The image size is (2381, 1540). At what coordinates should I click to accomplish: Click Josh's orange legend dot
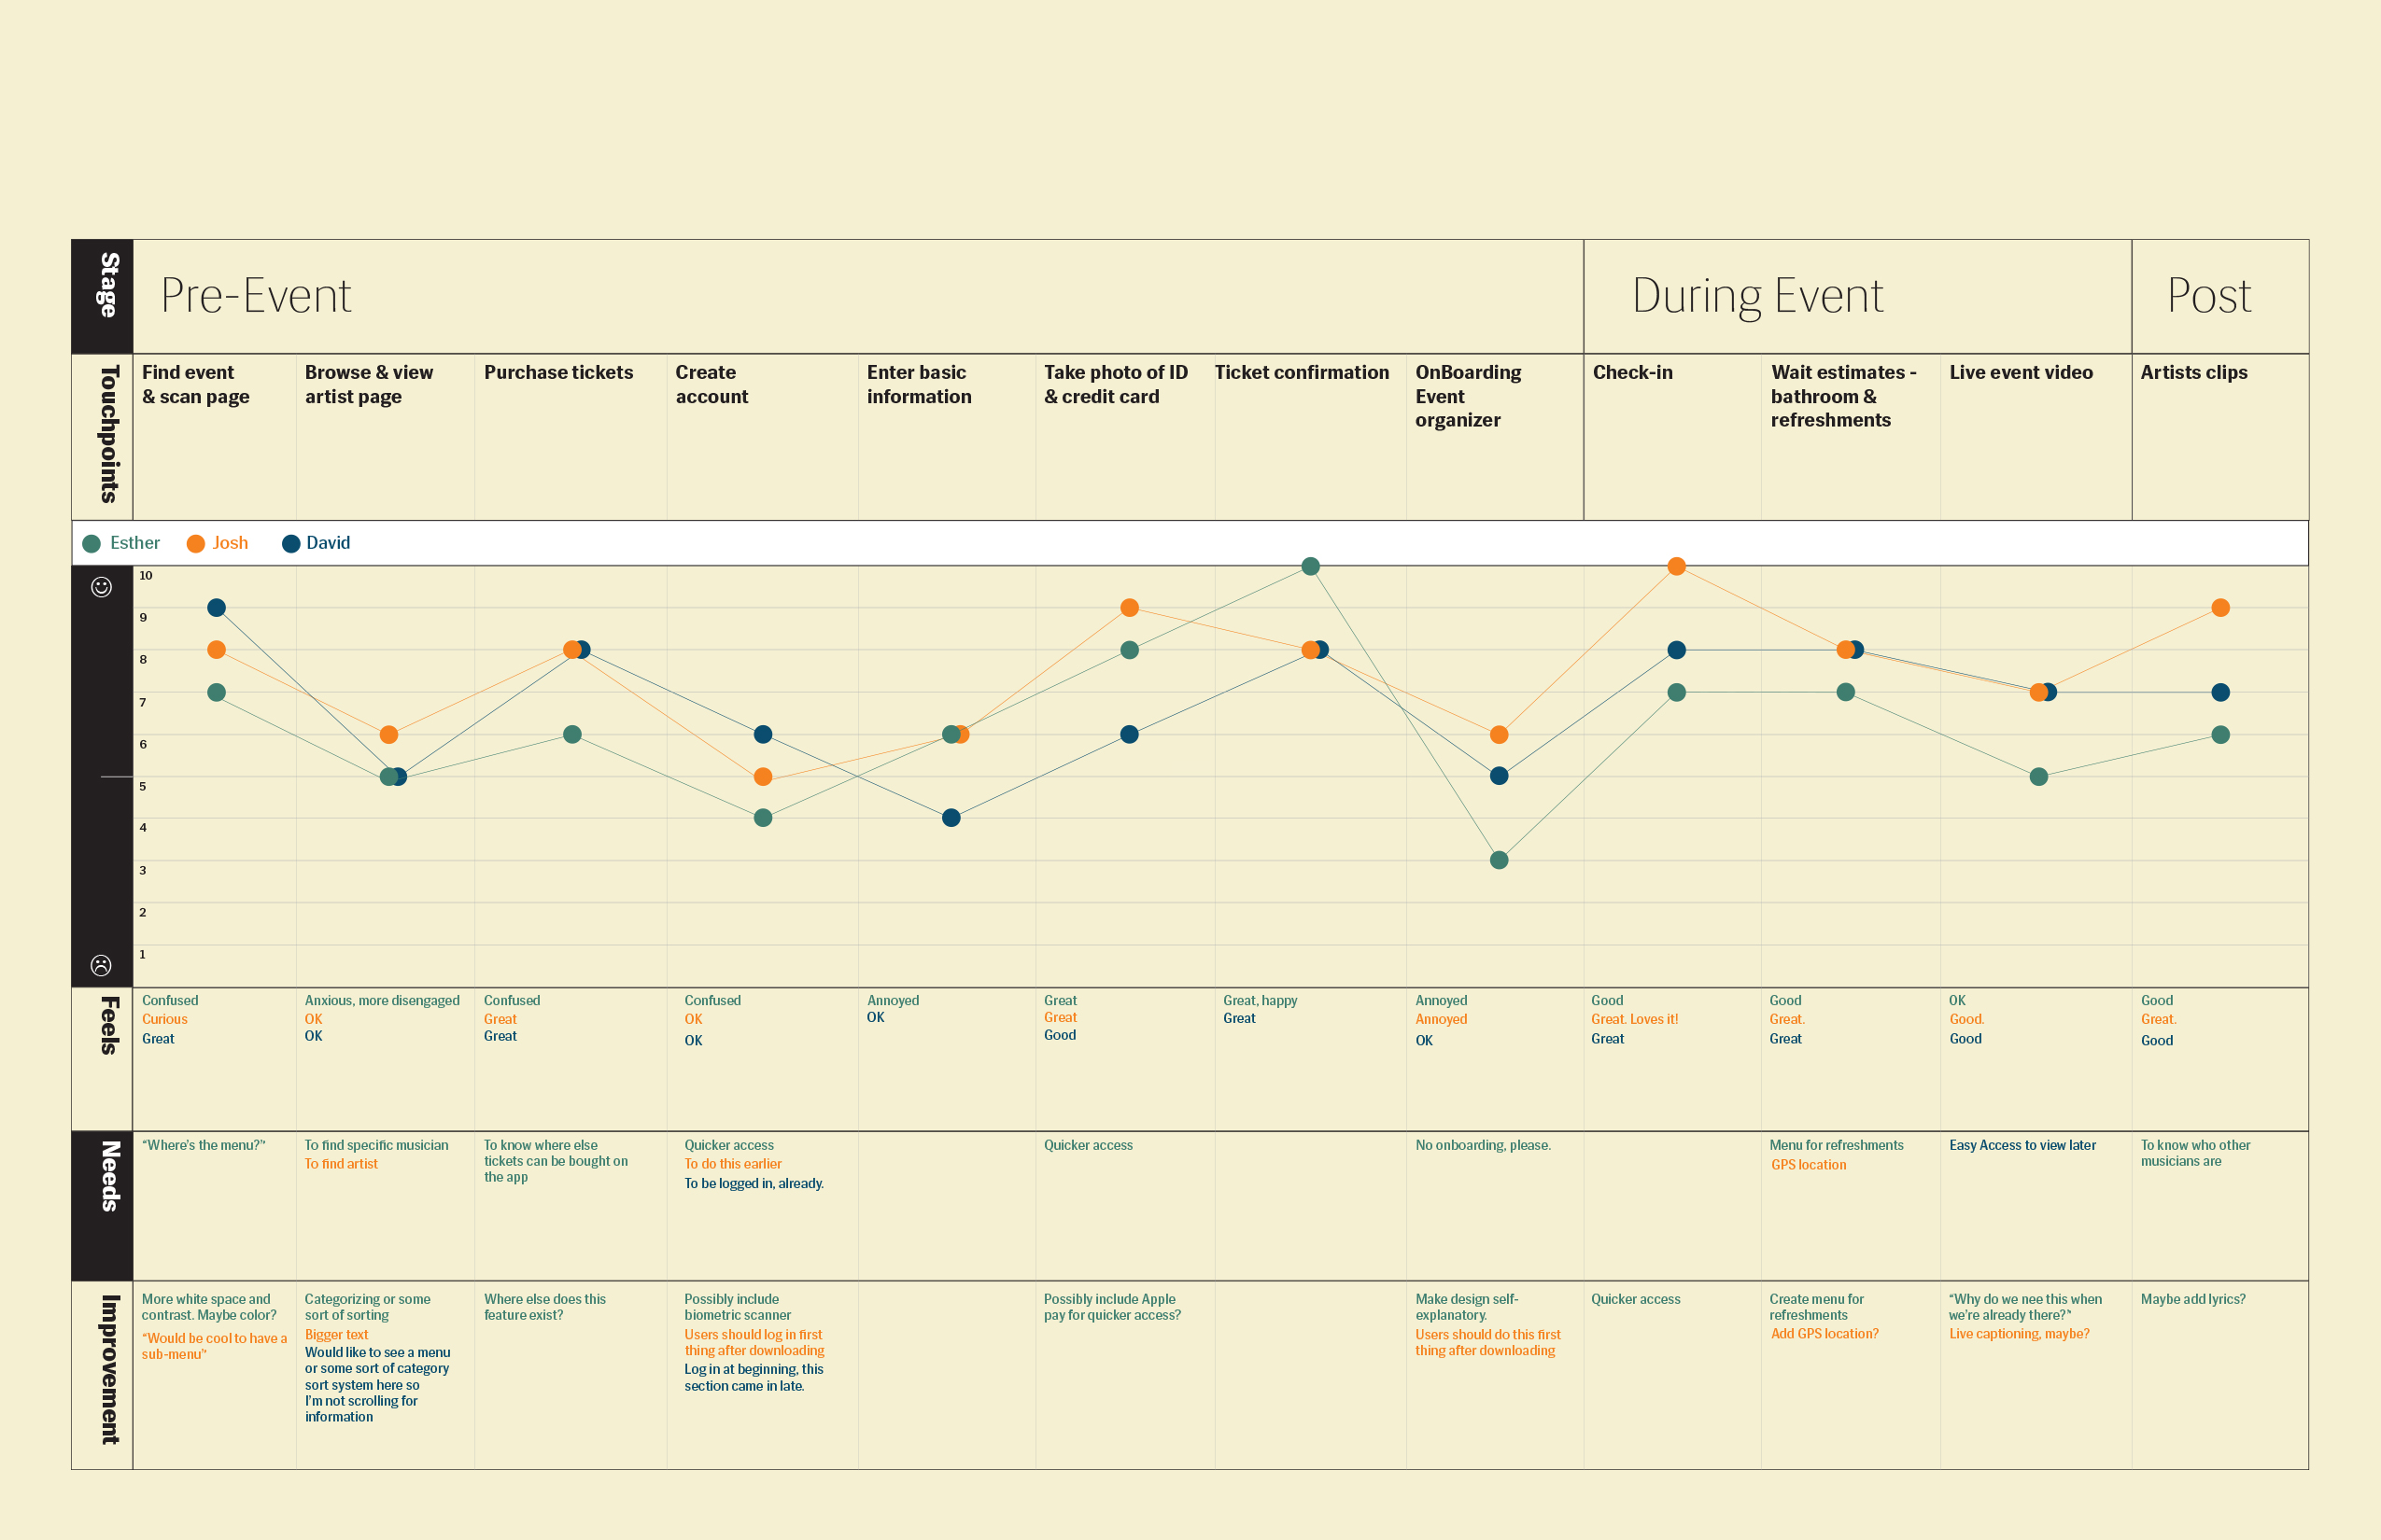[196, 544]
